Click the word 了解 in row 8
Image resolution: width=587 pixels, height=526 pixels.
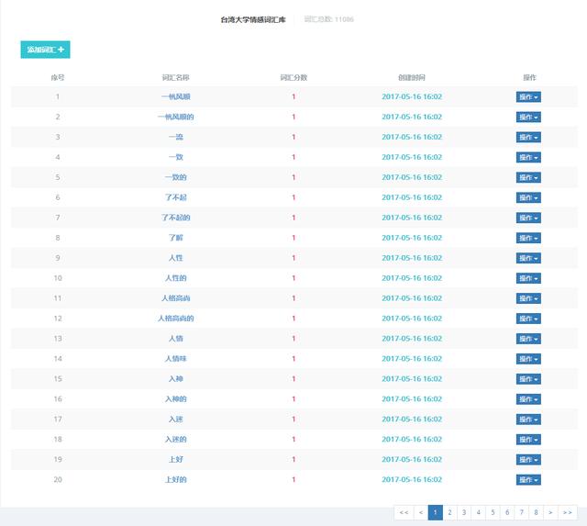click(176, 238)
